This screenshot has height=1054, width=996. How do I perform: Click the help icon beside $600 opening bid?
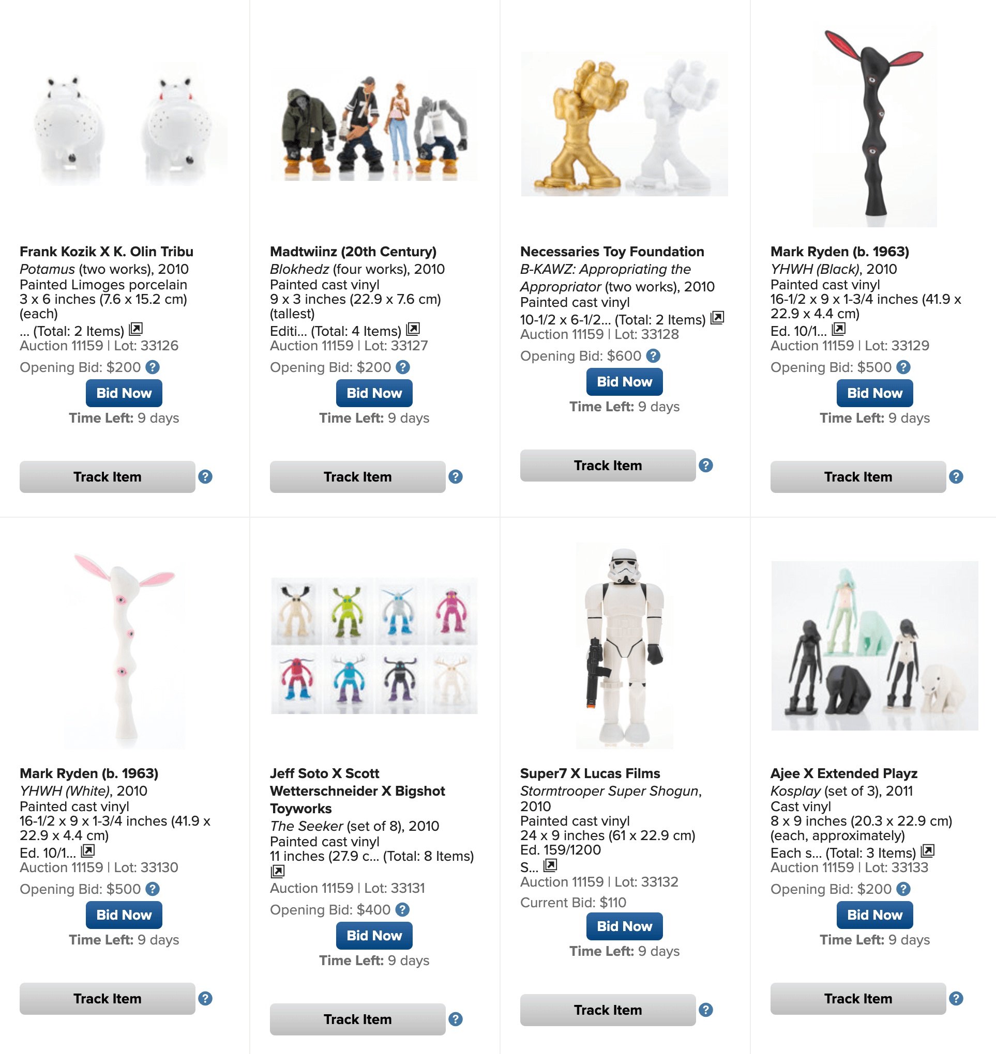(x=653, y=356)
